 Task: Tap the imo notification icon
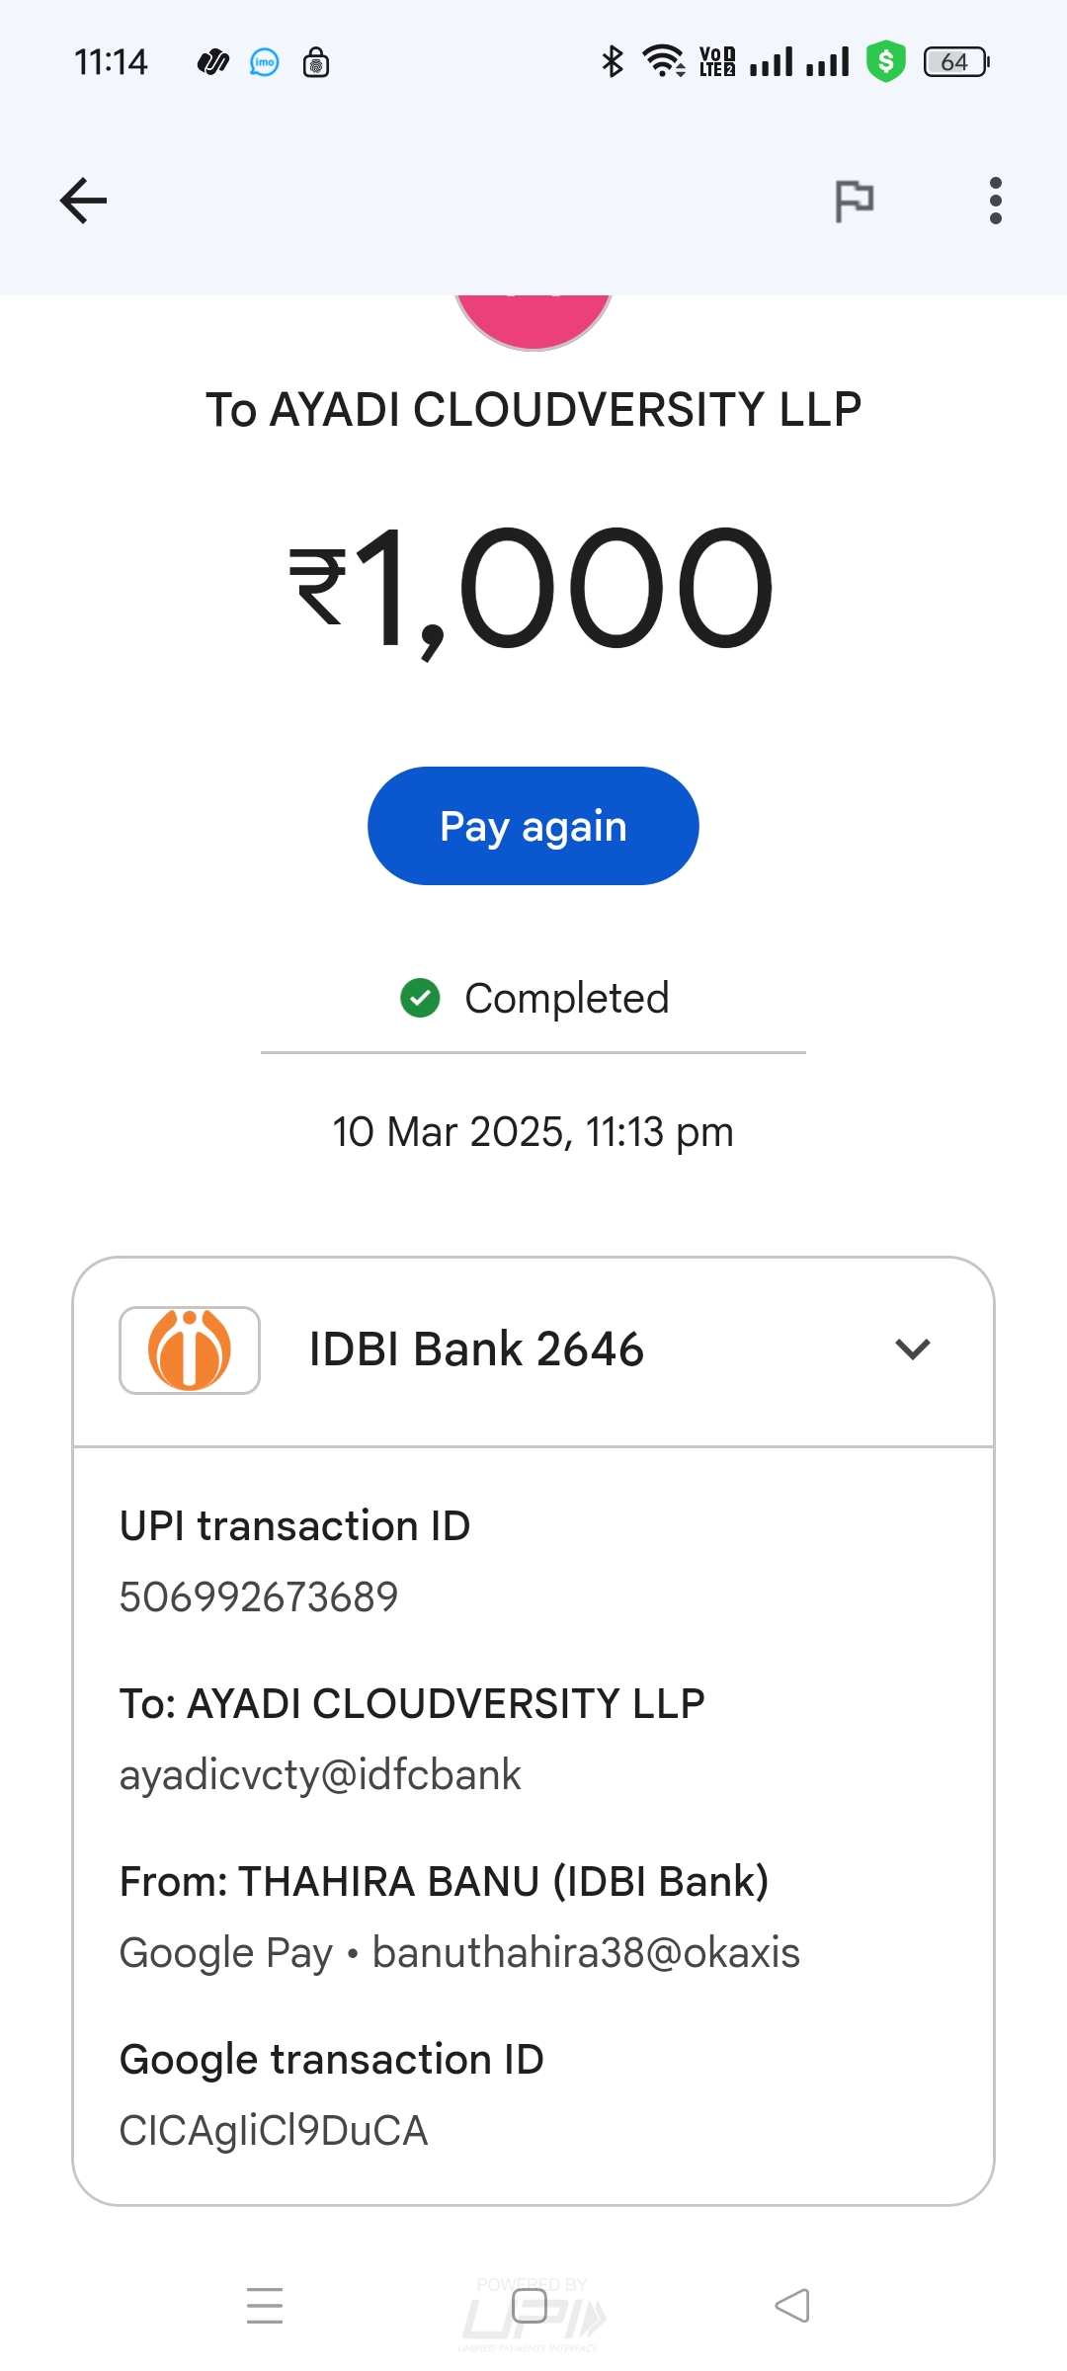(264, 62)
